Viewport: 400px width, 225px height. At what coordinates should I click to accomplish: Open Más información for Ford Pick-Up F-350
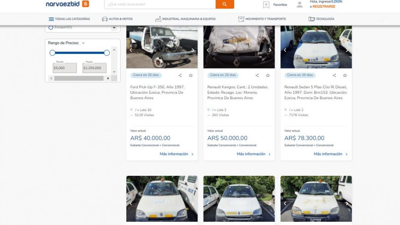pyautogui.click(x=177, y=154)
